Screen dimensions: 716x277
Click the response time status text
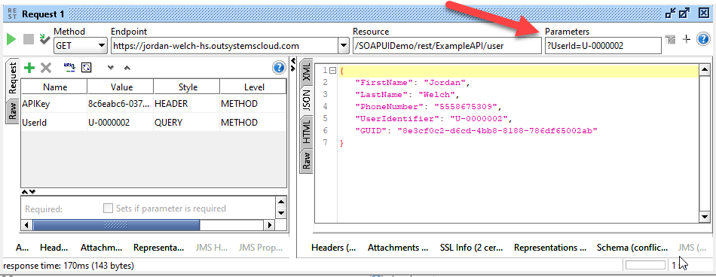(x=69, y=265)
